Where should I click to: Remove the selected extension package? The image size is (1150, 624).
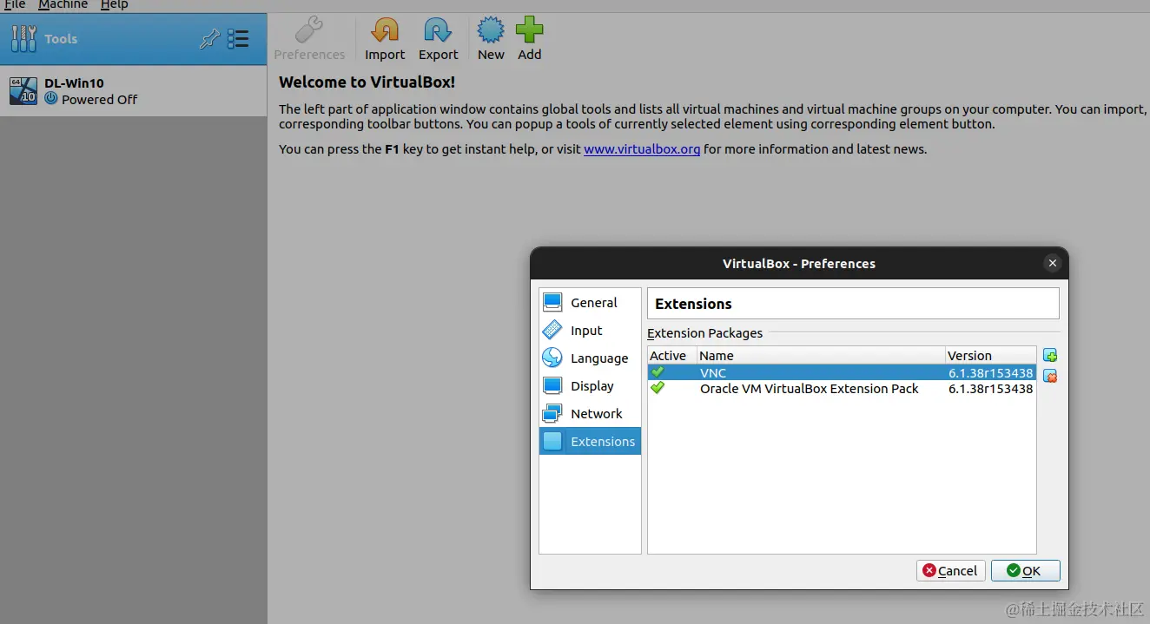(1050, 376)
